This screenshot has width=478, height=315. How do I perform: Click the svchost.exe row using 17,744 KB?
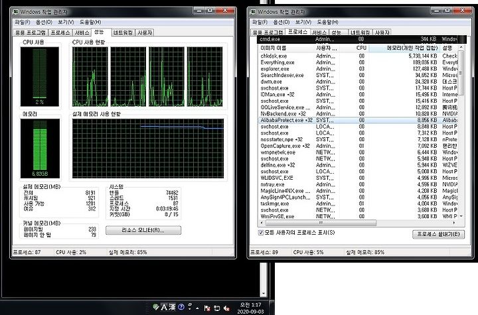click(358, 88)
